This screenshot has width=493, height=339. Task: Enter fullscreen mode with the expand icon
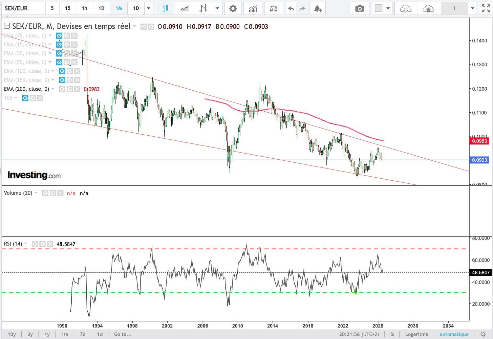486,8
